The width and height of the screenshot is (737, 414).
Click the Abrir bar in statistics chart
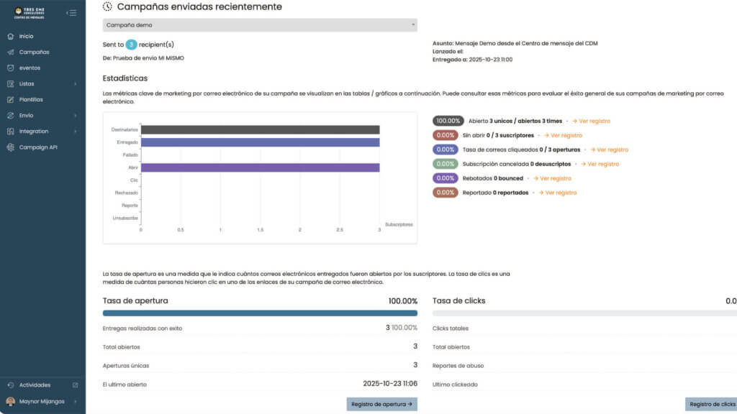260,167
